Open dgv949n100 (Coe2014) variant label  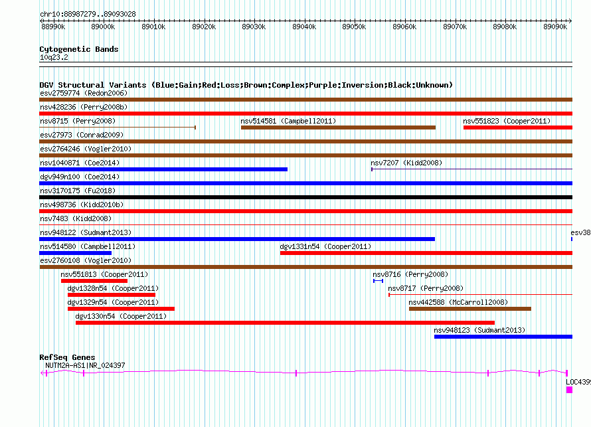tap(80, 177)
